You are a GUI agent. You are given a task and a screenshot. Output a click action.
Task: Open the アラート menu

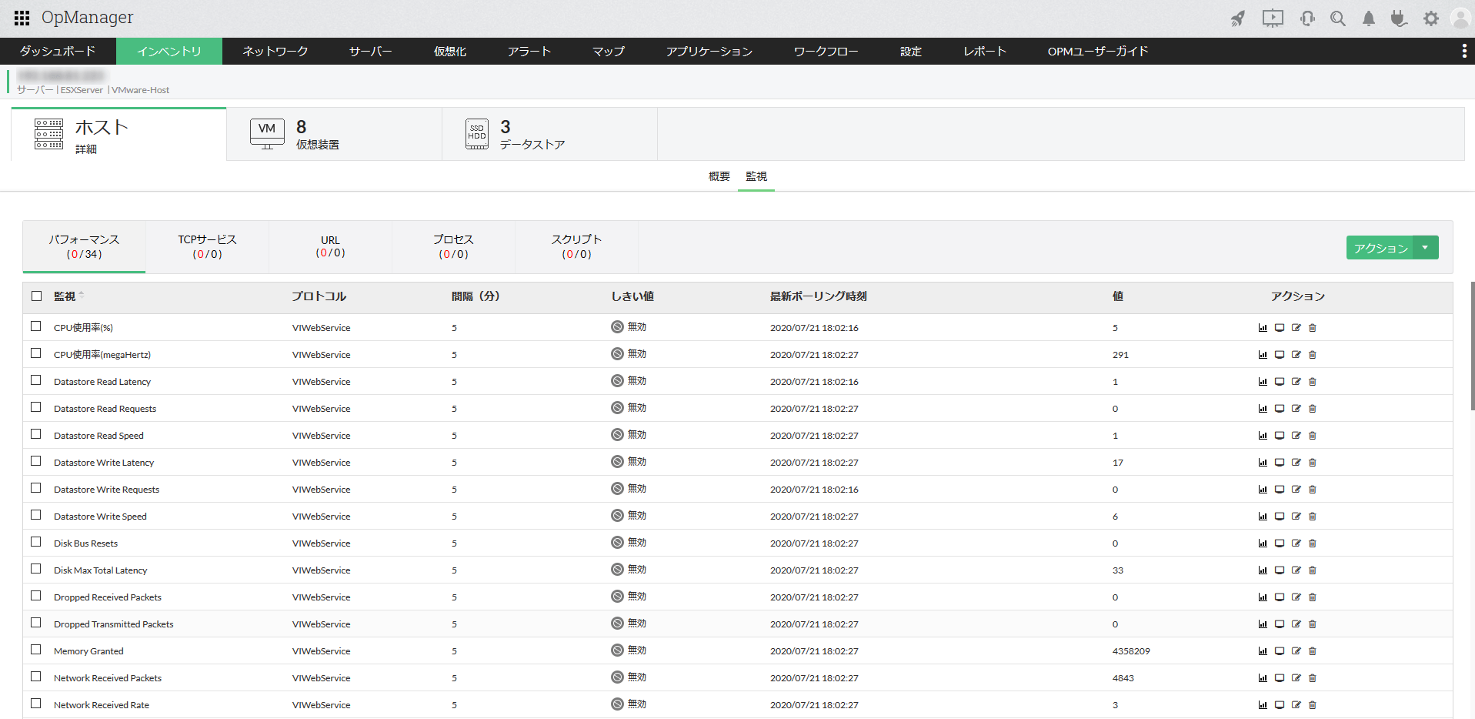pyautogui.click(x=529, y=52)
